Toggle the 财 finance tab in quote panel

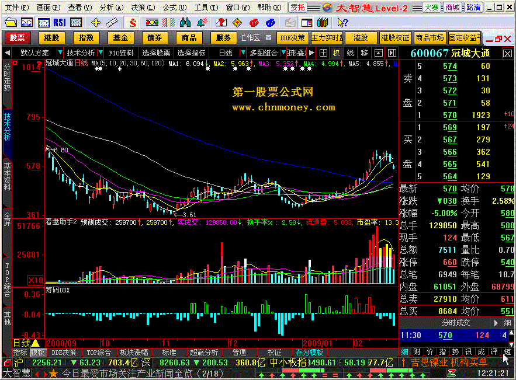(417, 352)
